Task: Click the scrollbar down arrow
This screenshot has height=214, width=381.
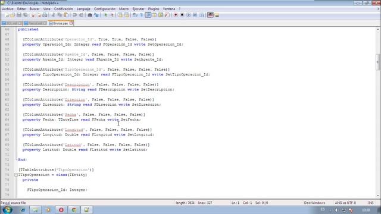Action: click(x=377, y=196)
